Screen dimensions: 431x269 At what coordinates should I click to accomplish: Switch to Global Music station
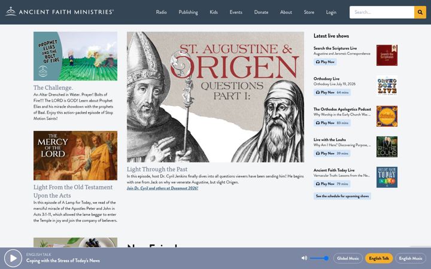pyautogui.click(x=348, y=258)
